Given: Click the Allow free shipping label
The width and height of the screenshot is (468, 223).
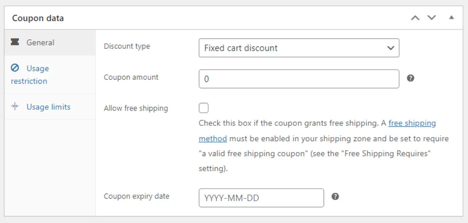Looking at the screenshot, I should (136, 108).
